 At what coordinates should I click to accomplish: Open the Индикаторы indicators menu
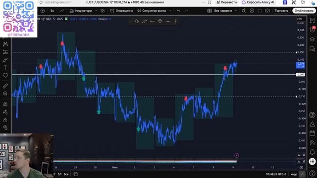[81, 11]
